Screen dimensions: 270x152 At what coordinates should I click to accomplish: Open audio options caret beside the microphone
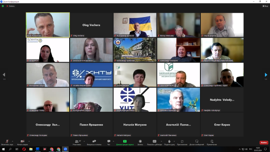12,141
